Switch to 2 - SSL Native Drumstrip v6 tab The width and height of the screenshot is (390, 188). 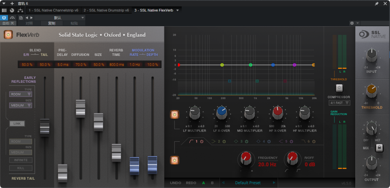(x=106, y=10)
